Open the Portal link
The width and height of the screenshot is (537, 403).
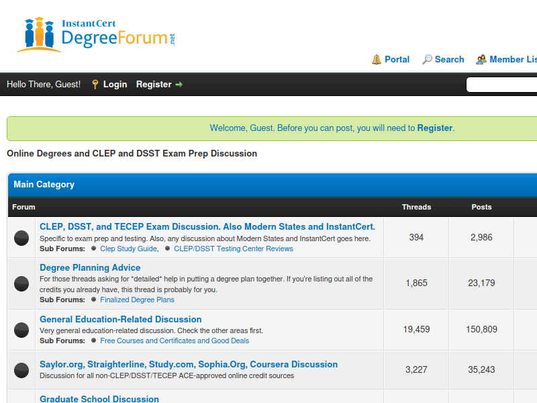[x=397, y=59]
